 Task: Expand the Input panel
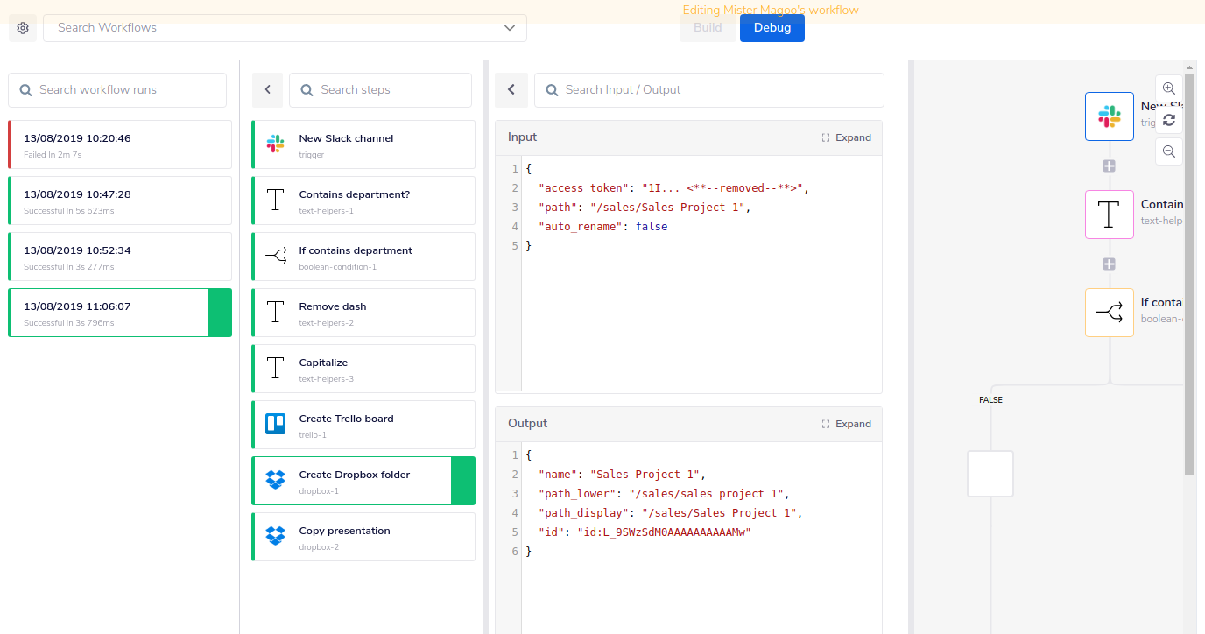(x=847, y=137)
